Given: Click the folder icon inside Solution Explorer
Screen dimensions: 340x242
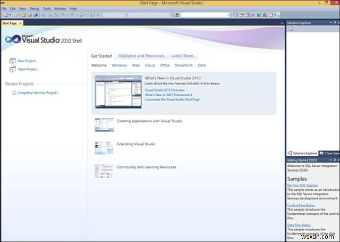Looking at the screenshot, I should point(291,29).
